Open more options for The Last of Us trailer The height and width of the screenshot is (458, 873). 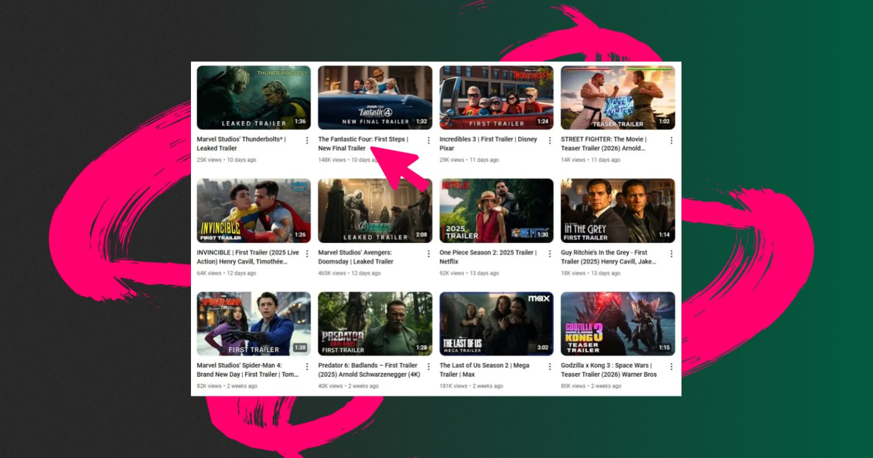pos(550,367)
